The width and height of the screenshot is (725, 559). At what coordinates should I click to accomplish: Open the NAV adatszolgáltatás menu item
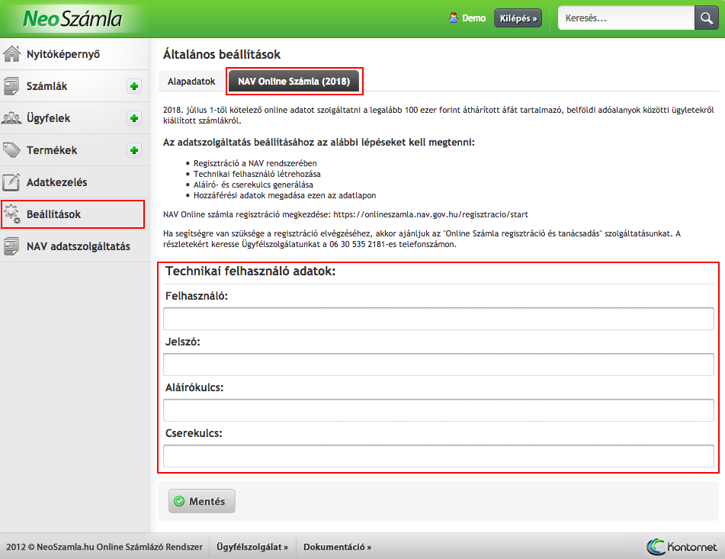coord(75,246)
